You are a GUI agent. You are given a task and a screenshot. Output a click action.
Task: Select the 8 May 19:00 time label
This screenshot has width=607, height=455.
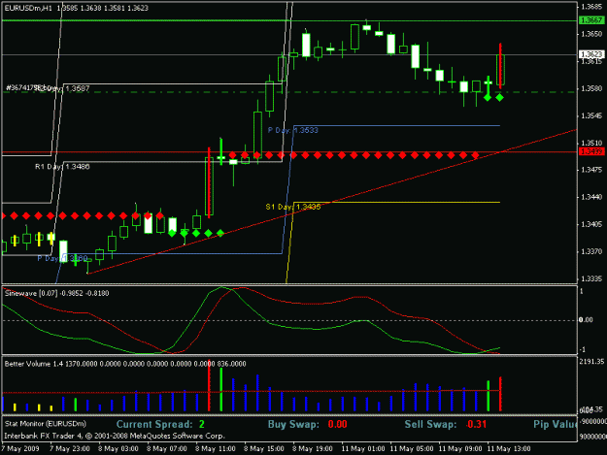313,449
